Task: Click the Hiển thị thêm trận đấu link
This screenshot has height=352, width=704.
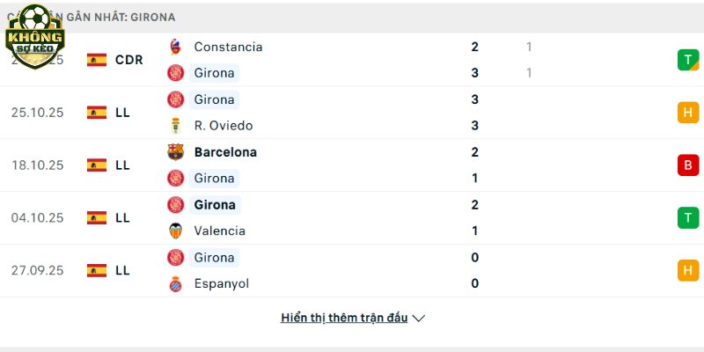Action: point(344,318)
